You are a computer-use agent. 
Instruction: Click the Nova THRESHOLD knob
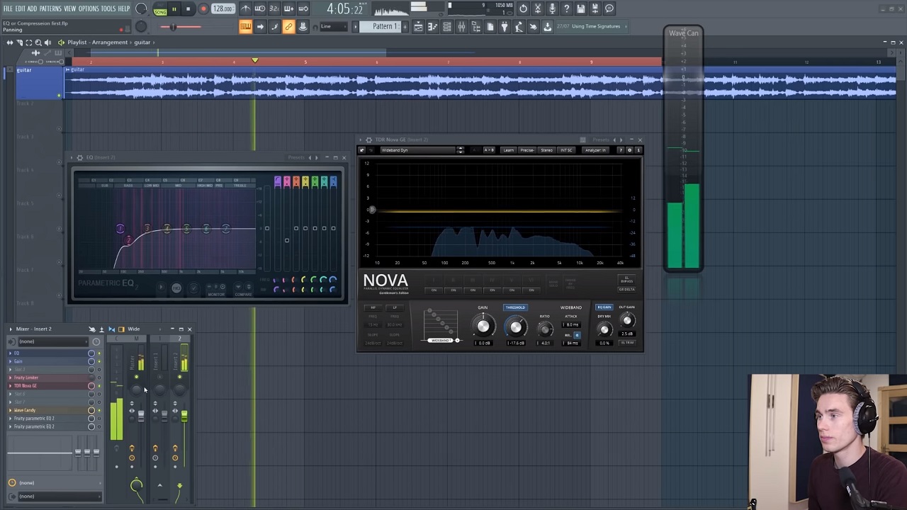[516, 327]
